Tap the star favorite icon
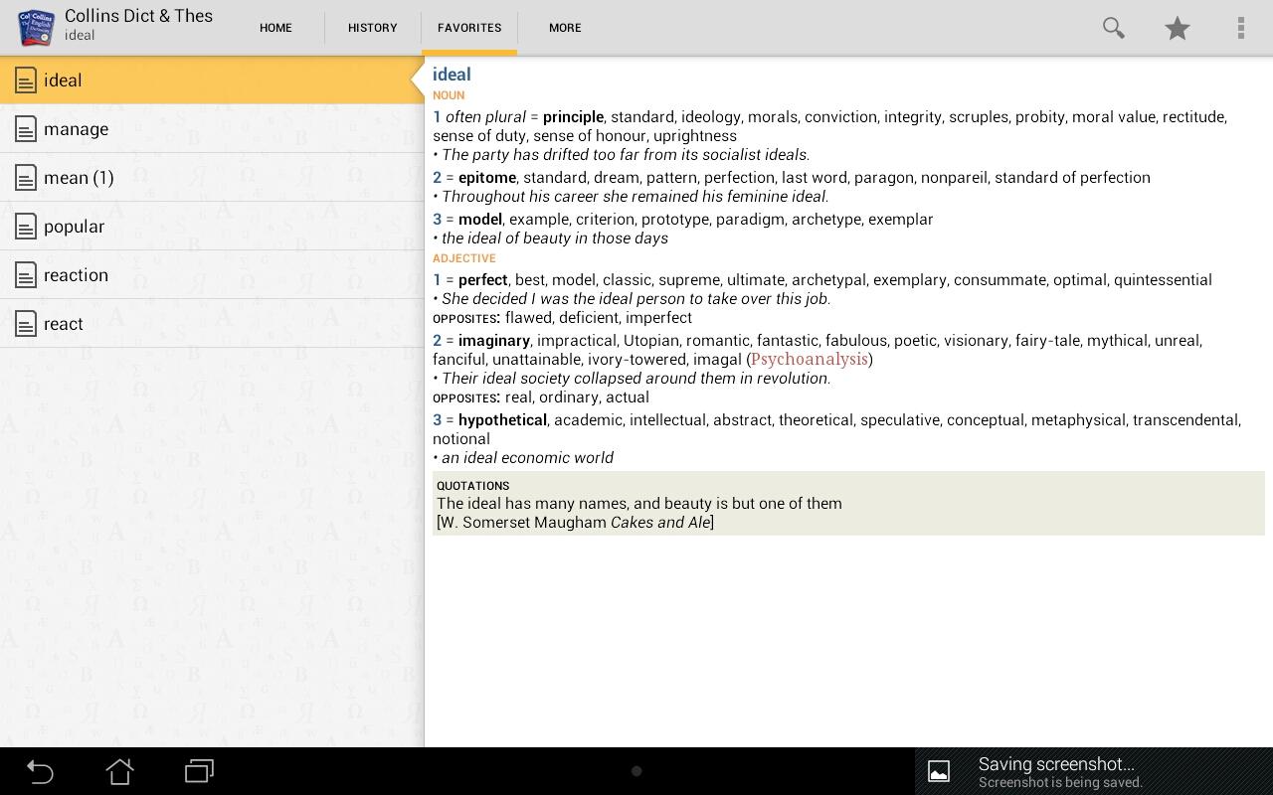Viewport: 1273px width, 795px height. (x=1178, y=28)
